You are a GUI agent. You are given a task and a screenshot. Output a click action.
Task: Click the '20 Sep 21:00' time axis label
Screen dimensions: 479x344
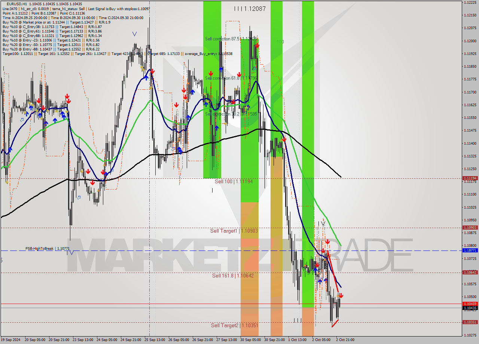[x=59, y=340]
